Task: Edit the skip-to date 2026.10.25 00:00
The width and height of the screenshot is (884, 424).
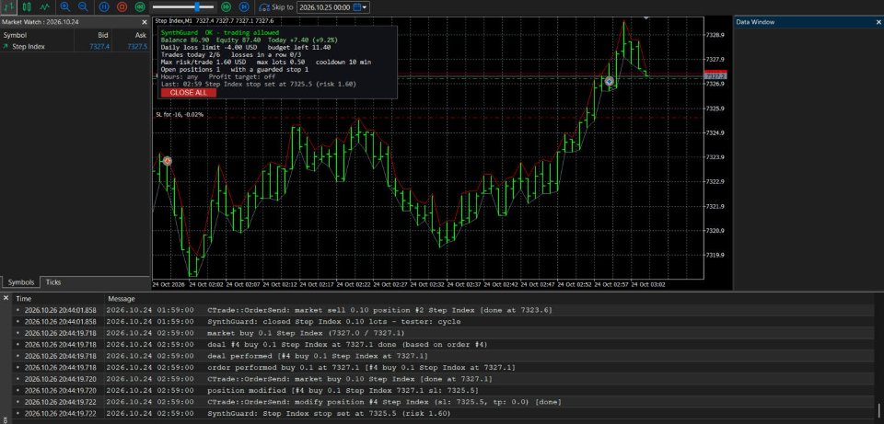Action: 323,7
